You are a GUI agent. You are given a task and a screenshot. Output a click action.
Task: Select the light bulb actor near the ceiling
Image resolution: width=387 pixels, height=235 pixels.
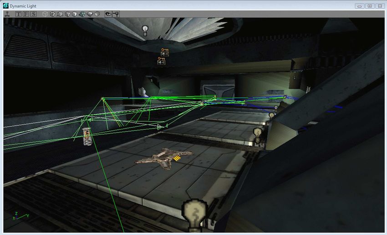145,31
